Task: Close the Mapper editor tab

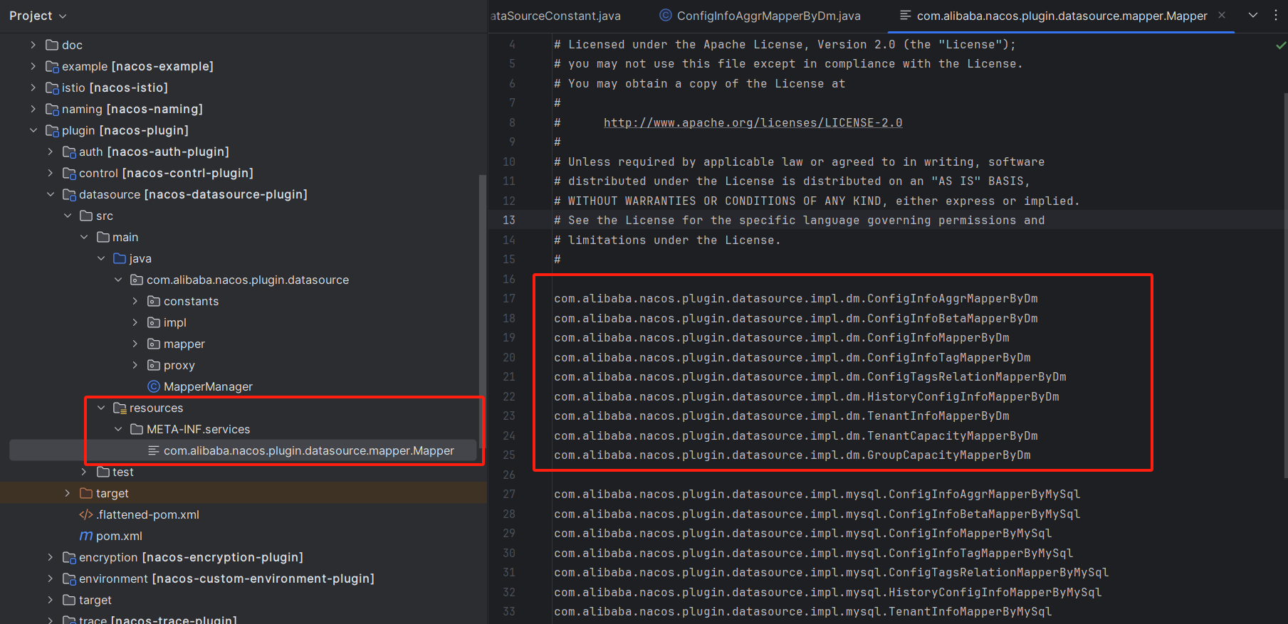Action: pos(1222,15)
